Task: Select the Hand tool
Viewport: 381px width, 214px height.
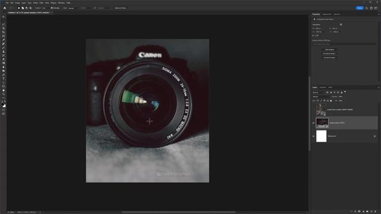Action: (x=4, y=90)
